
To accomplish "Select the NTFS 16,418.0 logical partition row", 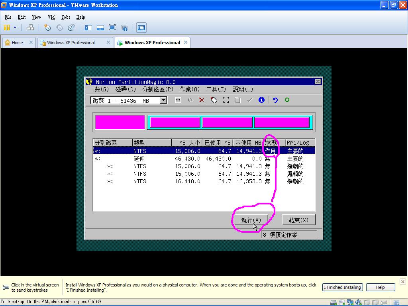I will (204, 181).
